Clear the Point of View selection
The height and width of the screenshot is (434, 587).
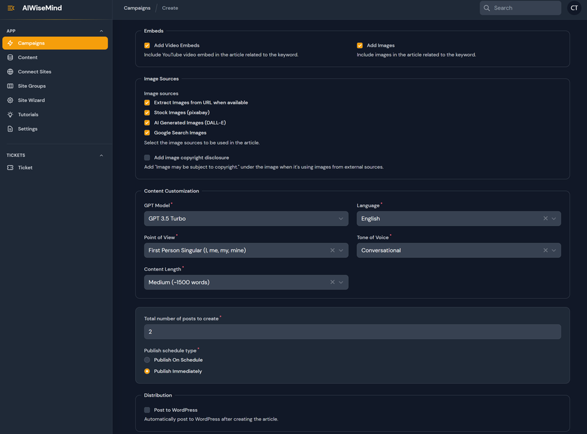click(333, 250)
